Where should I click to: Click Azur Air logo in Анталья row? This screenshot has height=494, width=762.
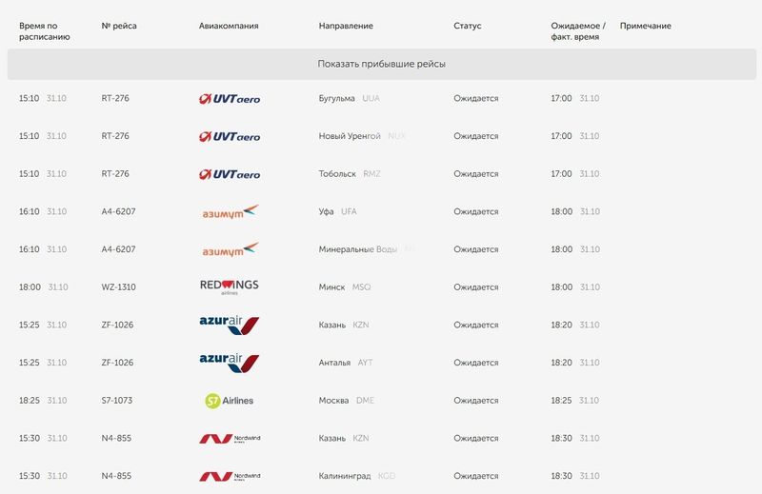229,363
